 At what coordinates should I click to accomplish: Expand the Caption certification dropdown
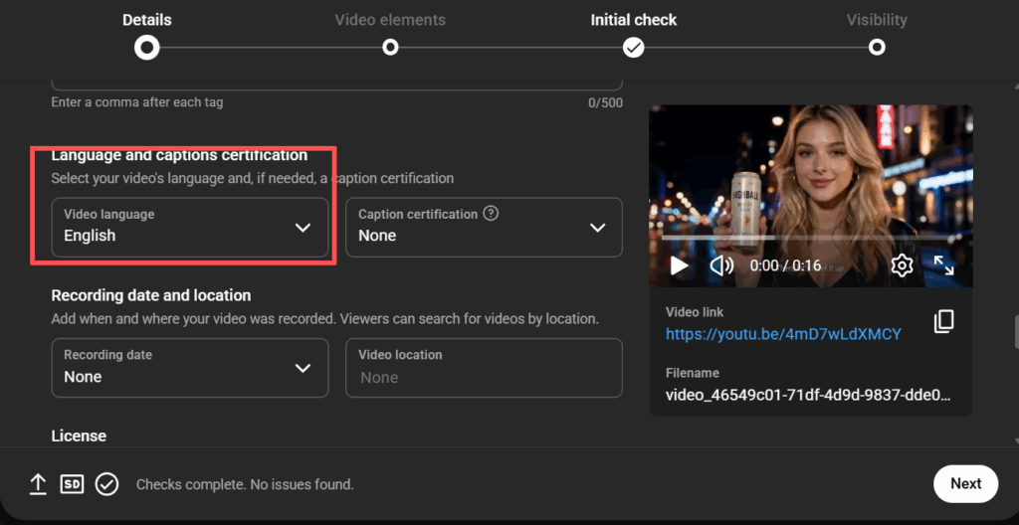(x=484, y=228)
